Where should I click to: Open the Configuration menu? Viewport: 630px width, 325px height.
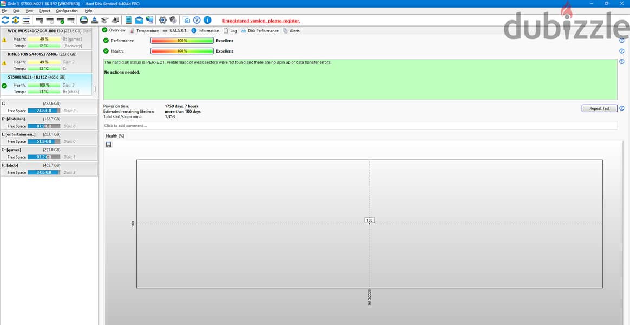tap(67, 11)
